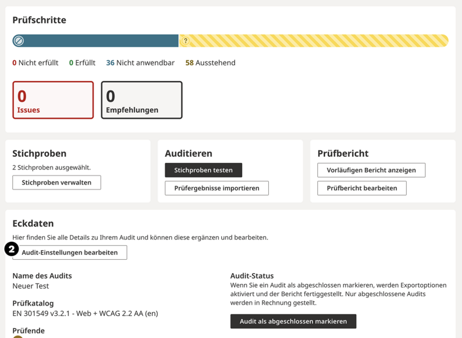Click Prüfergebnisse importieren
This screenshot has height=338, width=462.
click(x=216, y=188)
